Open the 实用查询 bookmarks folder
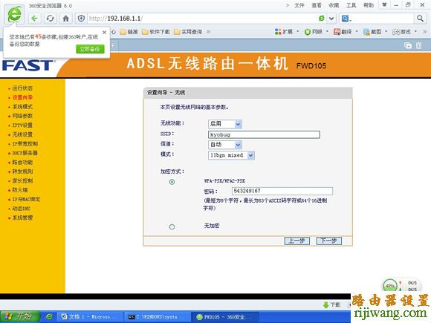 188,32
